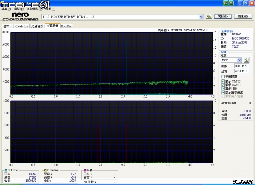Toggle the 顯示 C1/PIE checkbox
This screenshot has height=185, width=255.
pyautogui.click(x=223, y=81)
